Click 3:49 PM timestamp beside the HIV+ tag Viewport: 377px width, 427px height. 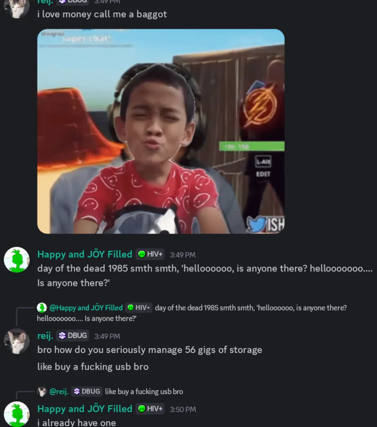click(x=183, y=255)
